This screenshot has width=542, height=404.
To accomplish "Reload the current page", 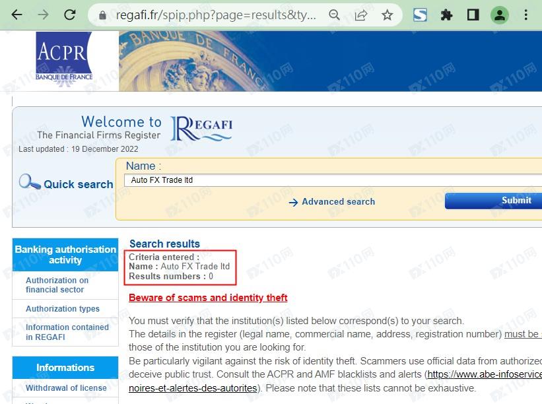I will pos(69,15).
